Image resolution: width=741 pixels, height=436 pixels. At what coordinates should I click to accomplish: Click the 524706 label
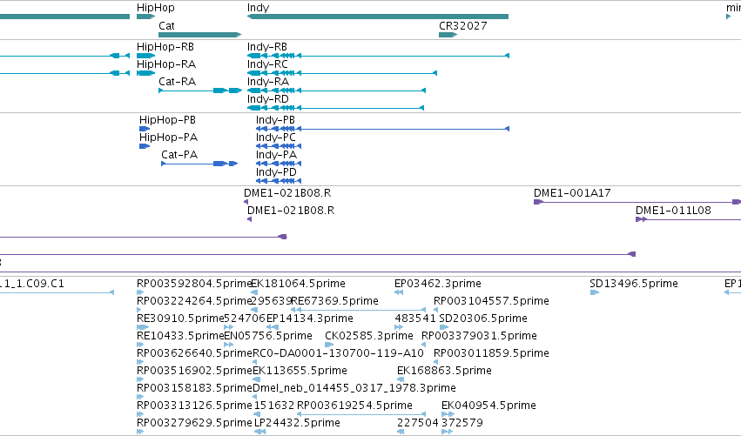point(245,319)
